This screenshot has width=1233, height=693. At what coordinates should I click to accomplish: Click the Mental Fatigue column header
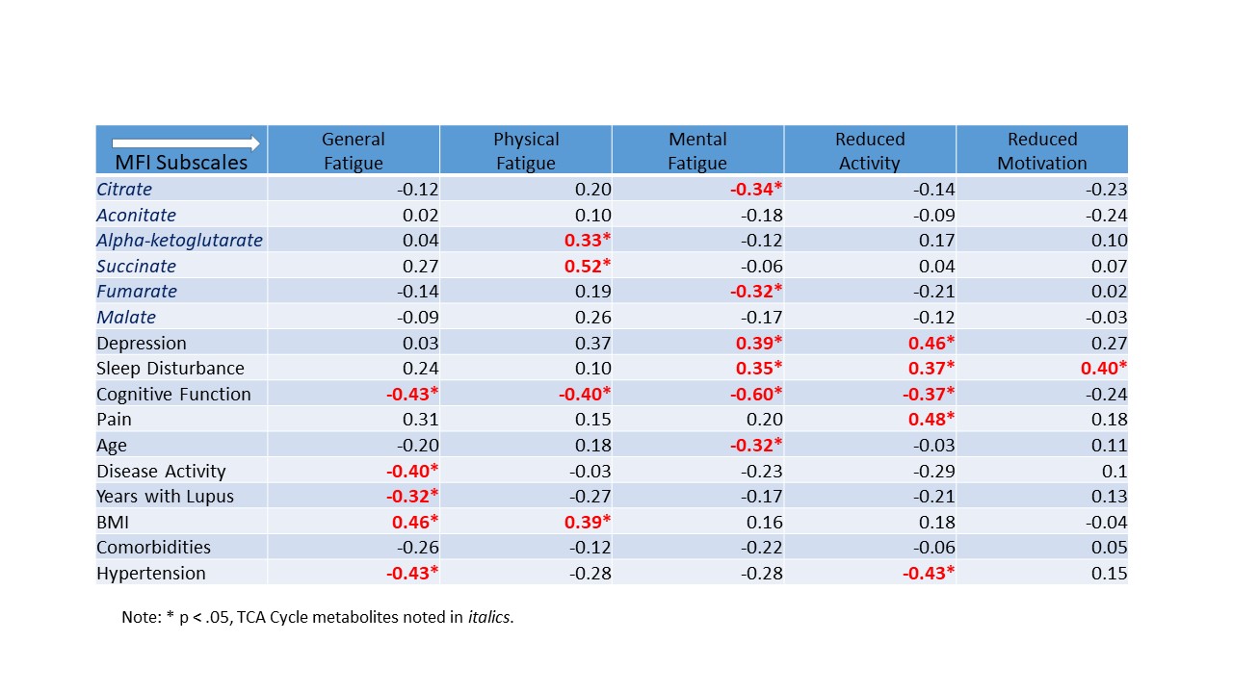tap(697, 151)
